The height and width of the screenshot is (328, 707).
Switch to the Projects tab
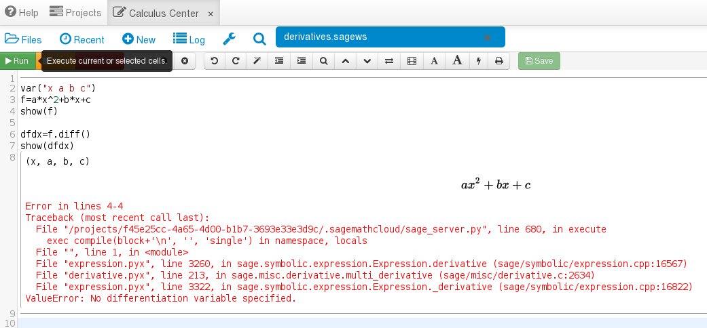(75, 12)
